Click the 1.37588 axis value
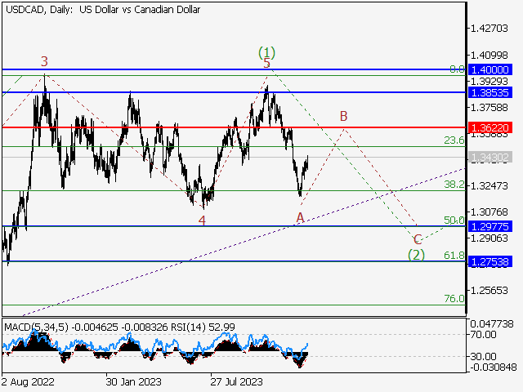 (489, 107)
